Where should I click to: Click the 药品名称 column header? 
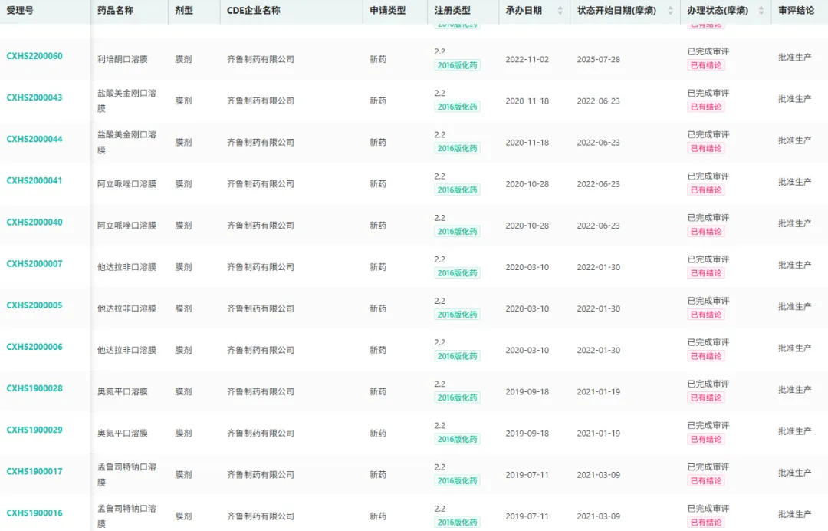tap(116, 11)
